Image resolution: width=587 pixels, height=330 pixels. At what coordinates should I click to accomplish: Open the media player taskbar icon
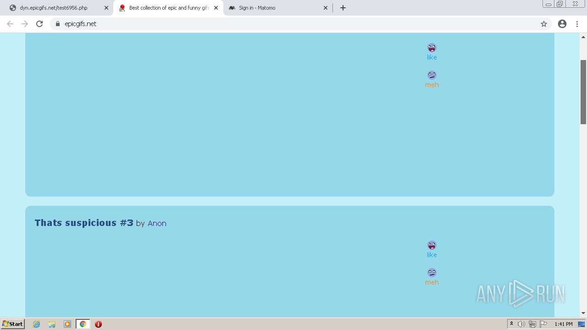(x=67, y=324)
